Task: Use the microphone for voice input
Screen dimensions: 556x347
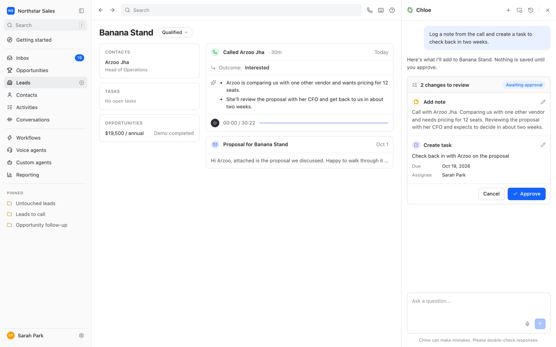Action: pos(527,324)
